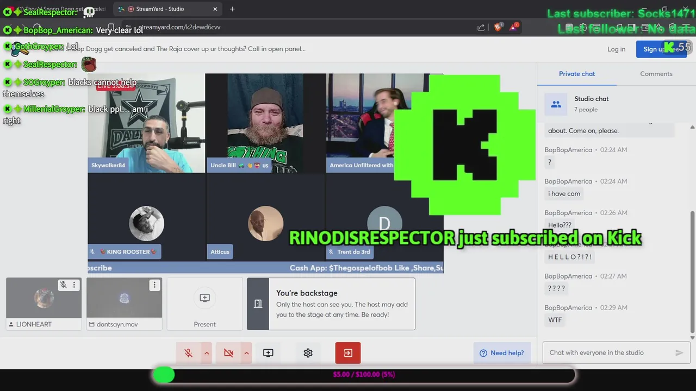
Task: Close the StreamYard - Studio tab
Action: (215, 9)
